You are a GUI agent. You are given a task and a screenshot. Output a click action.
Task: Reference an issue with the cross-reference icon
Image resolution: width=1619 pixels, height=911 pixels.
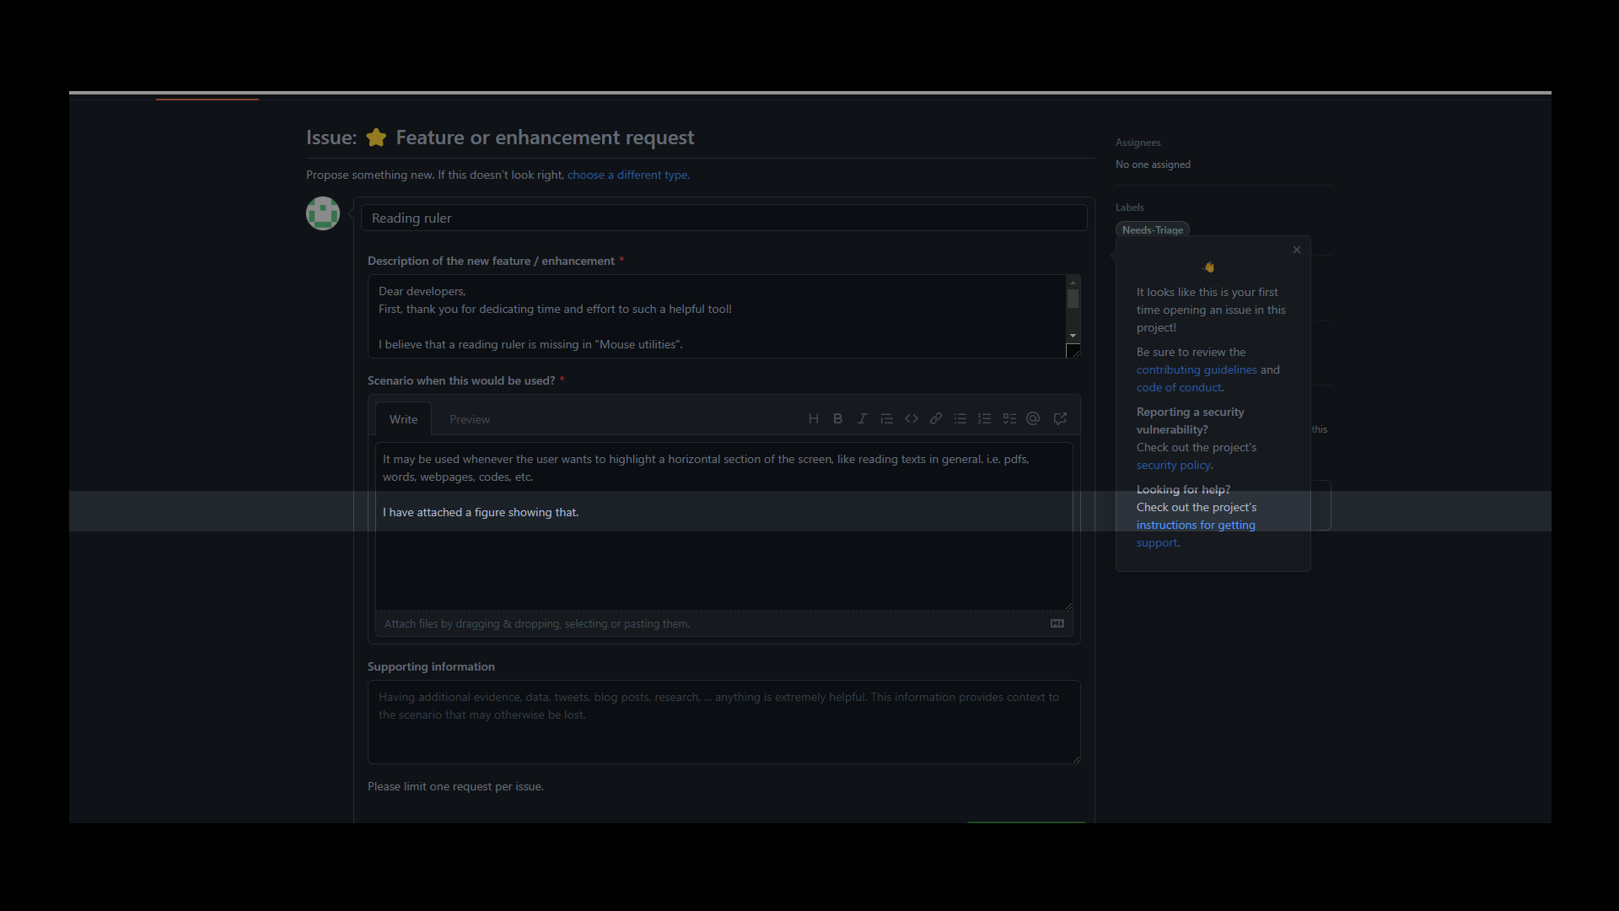(x=1060, y=418)
